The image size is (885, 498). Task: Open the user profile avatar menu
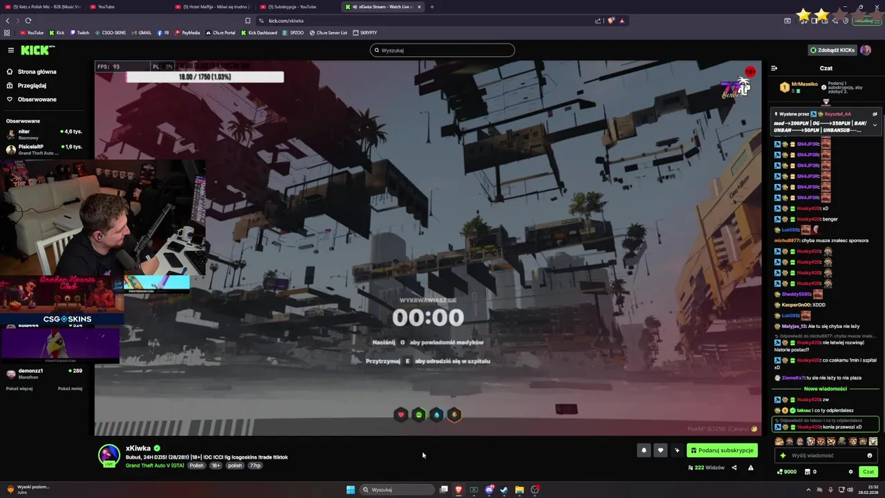tap(866, 50)
